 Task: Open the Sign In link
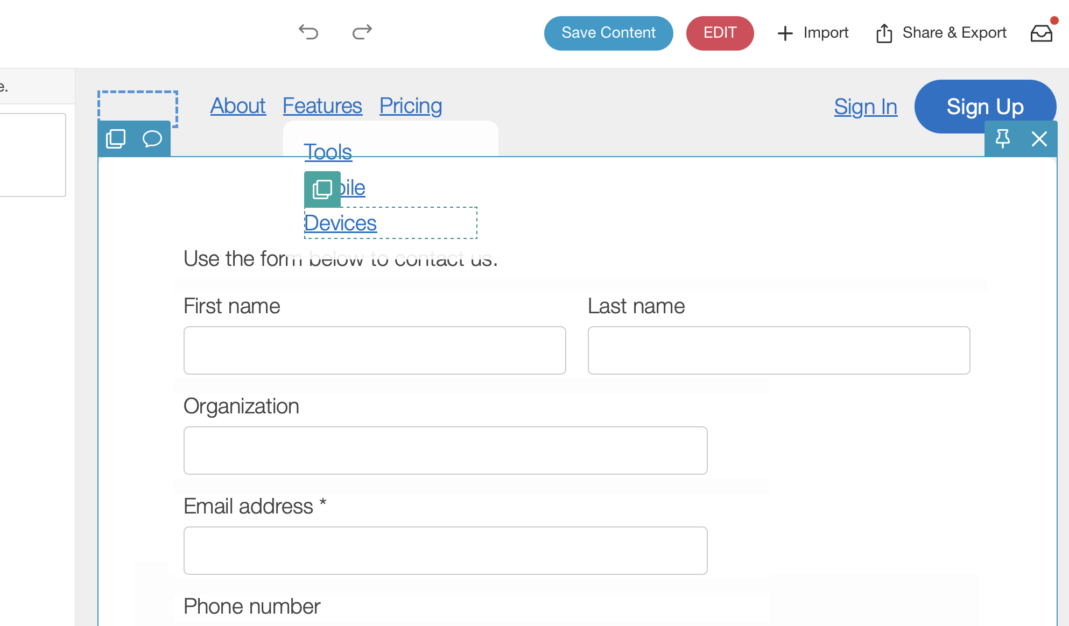(x=866, y=106)
